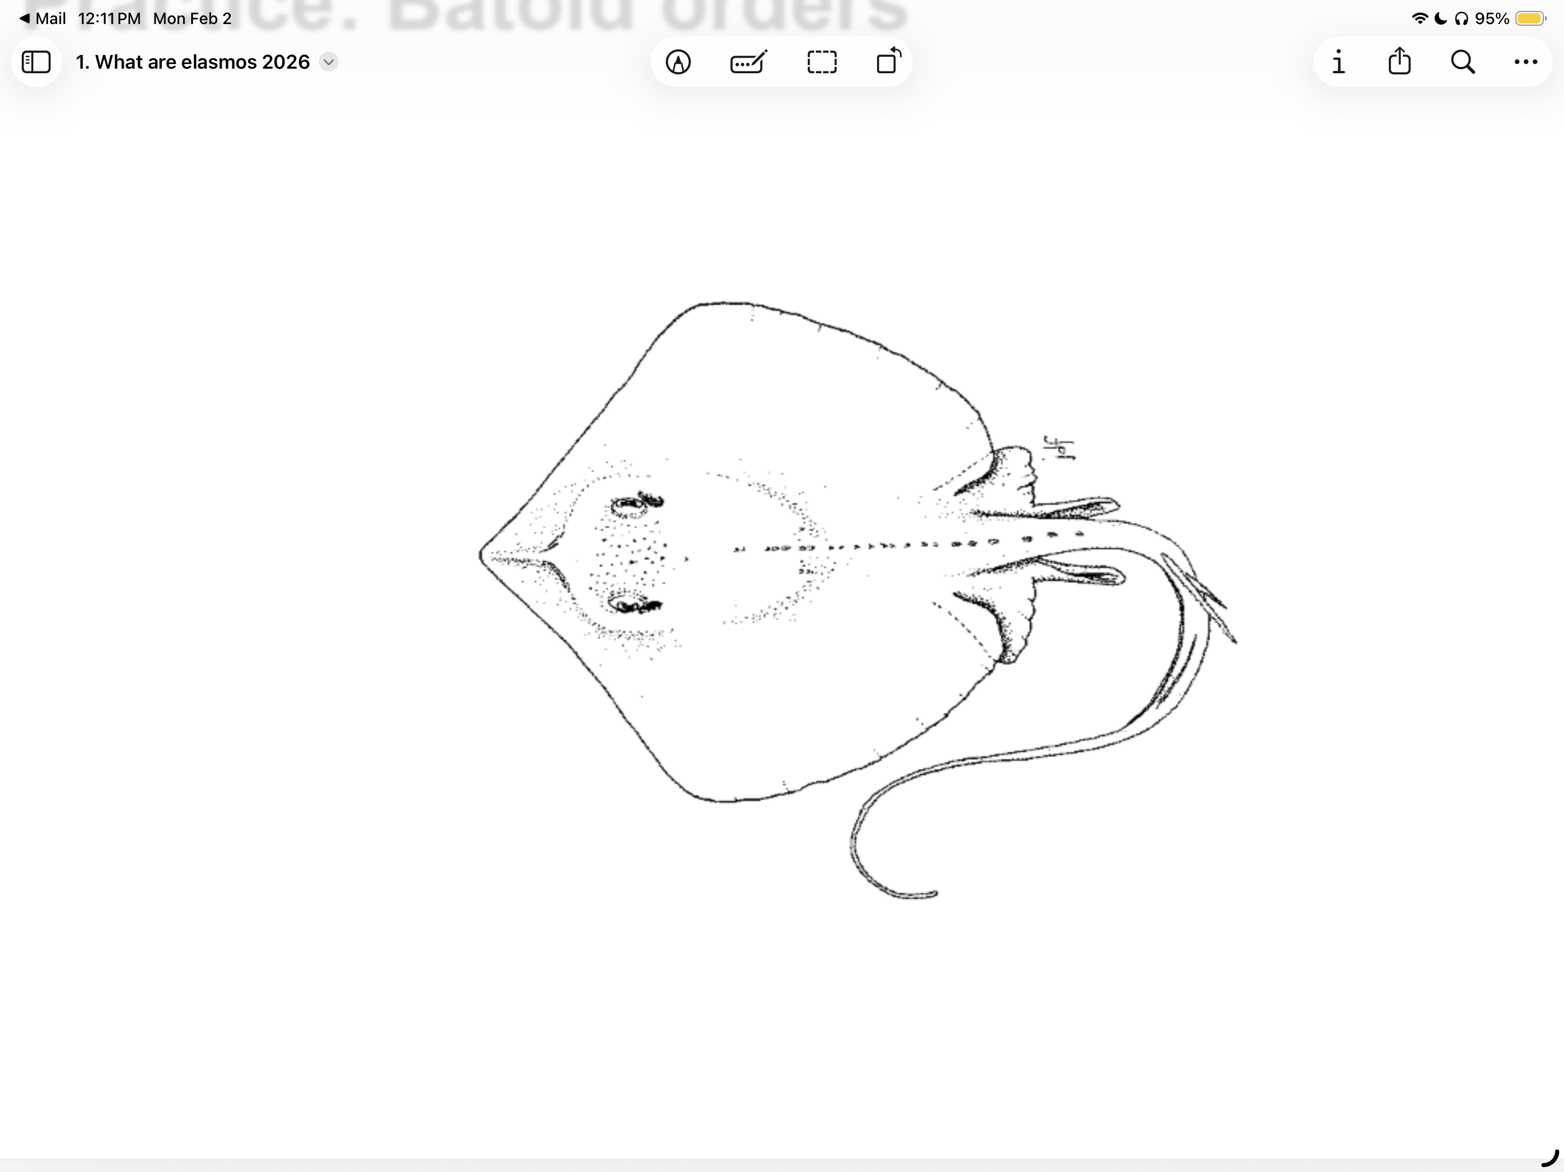Tap the headphones status icon
The image size is (1564, 1172).
pos(1461,18)
